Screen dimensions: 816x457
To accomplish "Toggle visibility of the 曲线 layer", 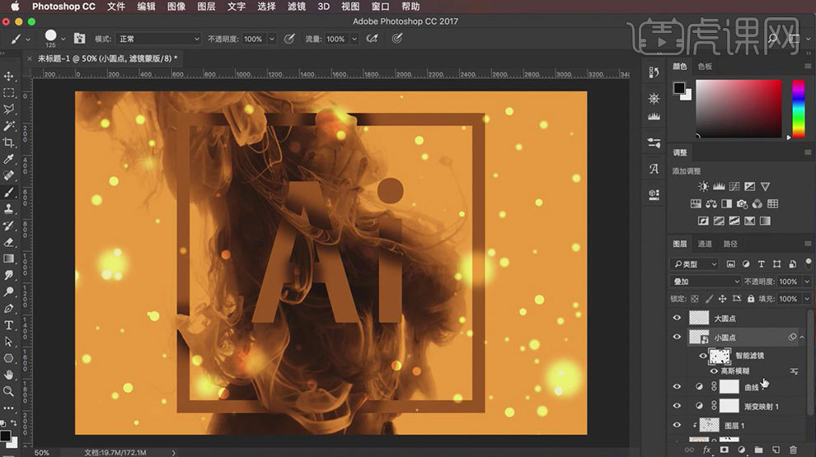I will point(677,386).
